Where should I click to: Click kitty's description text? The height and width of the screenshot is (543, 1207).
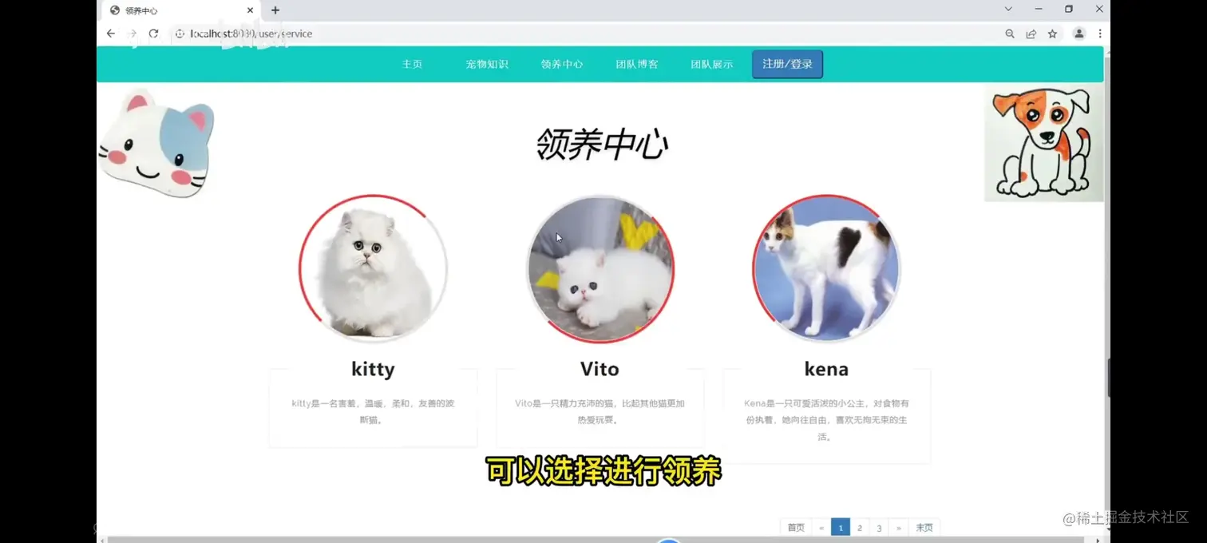click(x=373, y=411)
